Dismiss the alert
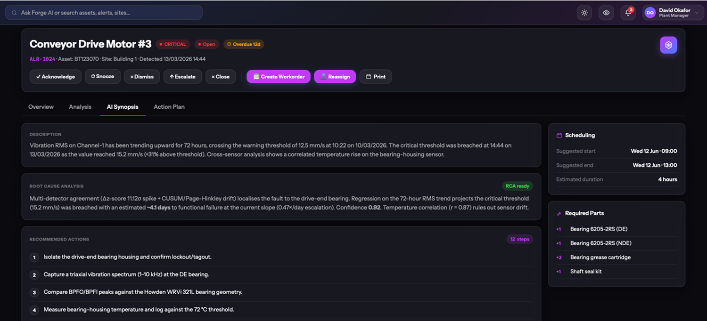The height and width of the screenshot is (321, 707). point(142,77)
